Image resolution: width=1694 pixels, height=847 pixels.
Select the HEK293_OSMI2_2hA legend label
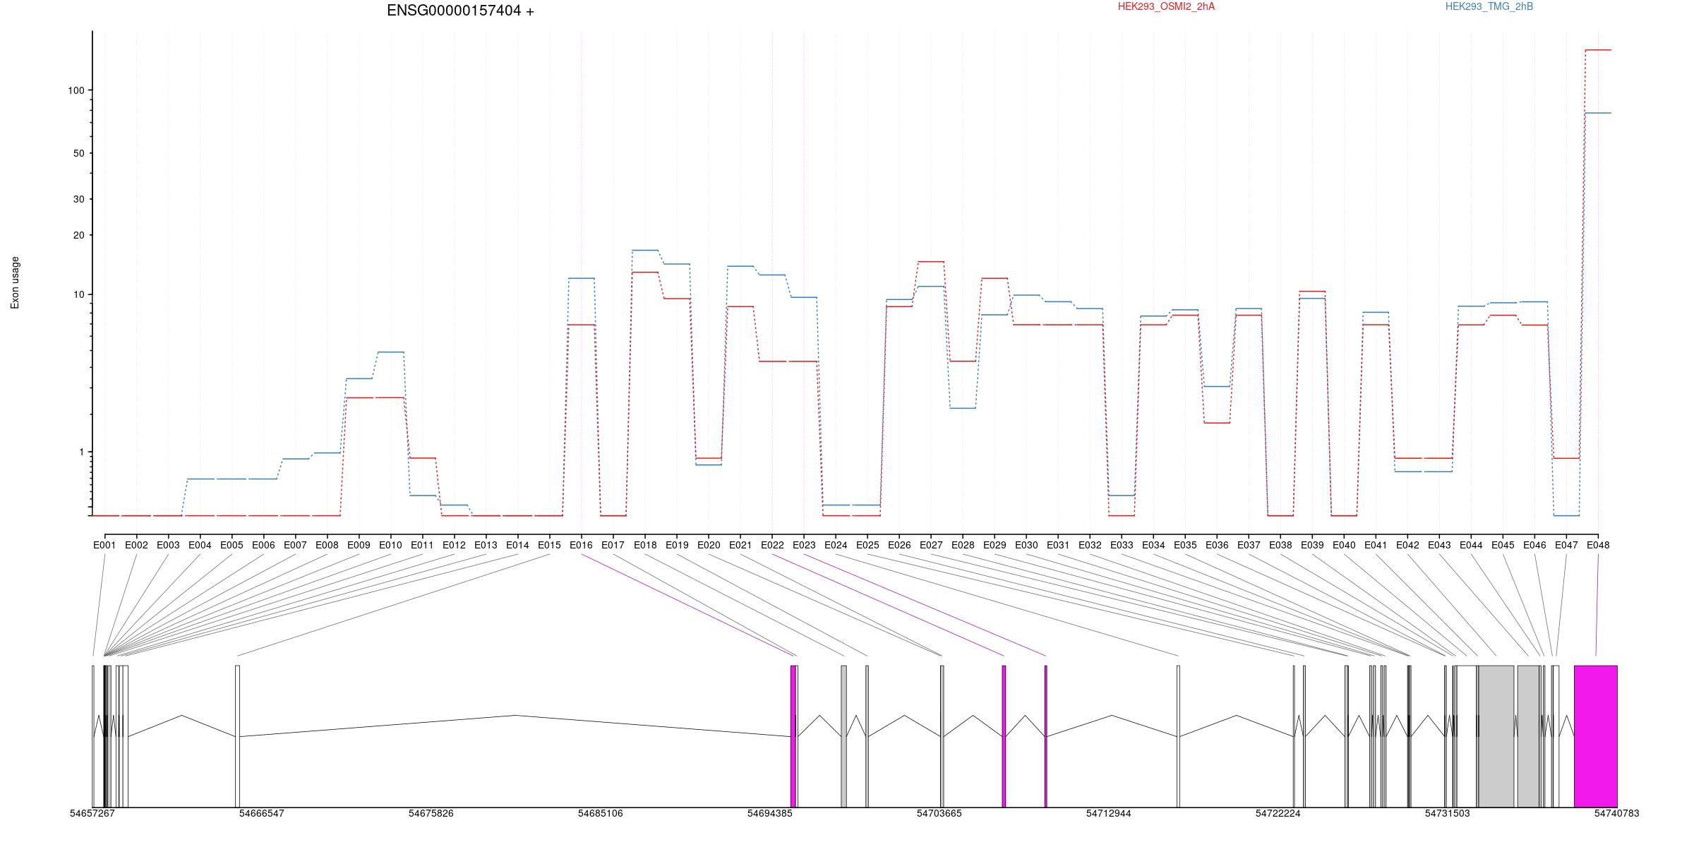pyautogui.click(x=1166, y=7)
